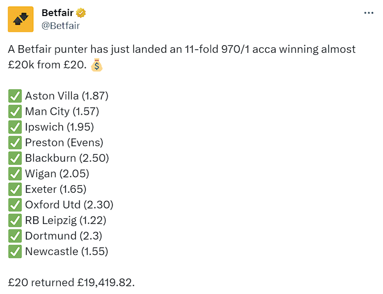Image resolution: width=383 pixels, height=294 pixels.
Task: Click the '£20 returned £19,419.82' text
Action: coord(71,283)
